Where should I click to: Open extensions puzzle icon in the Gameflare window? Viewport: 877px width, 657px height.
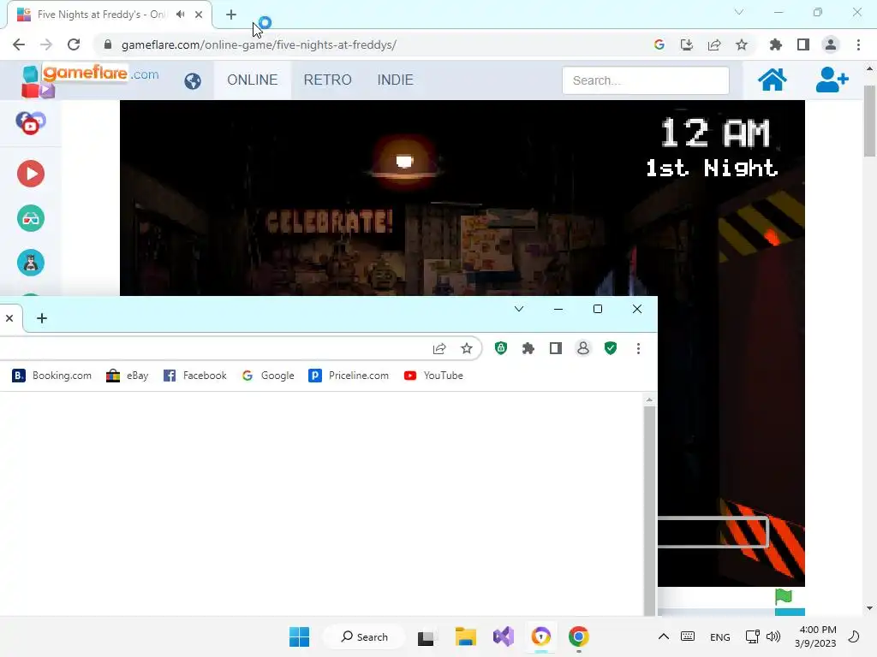click(776, 44)
